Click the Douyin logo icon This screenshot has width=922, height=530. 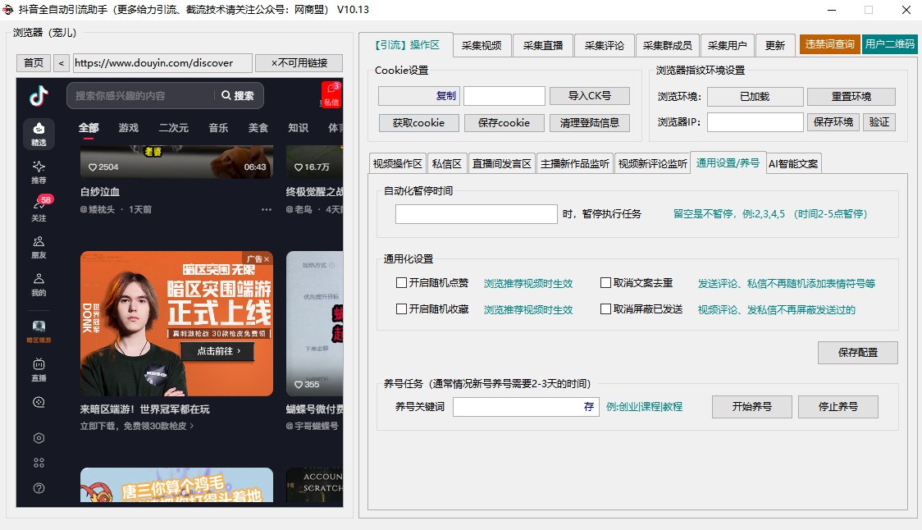tap(39, 95)
